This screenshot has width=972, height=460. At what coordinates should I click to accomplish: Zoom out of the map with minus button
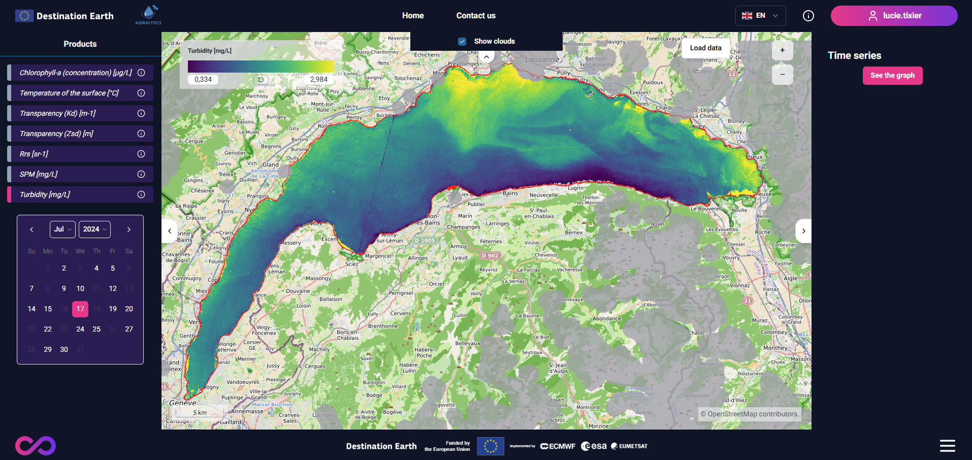[x=782, y=75]
